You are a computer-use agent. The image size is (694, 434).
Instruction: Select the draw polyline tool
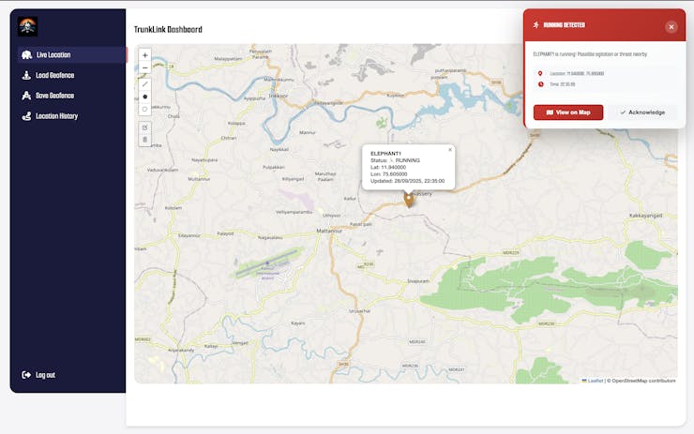coord(144,84)
